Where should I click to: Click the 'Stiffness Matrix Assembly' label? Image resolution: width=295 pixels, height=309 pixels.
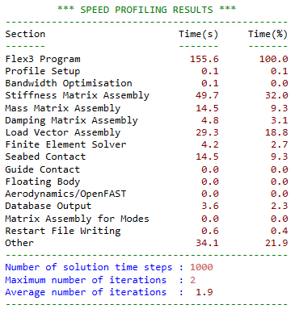[78, 95]
